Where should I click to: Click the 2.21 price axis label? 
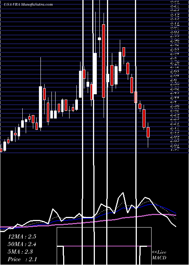[x=175, y=123]
